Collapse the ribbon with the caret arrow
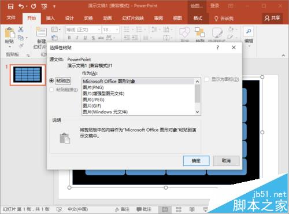 (x=283, y=56)
